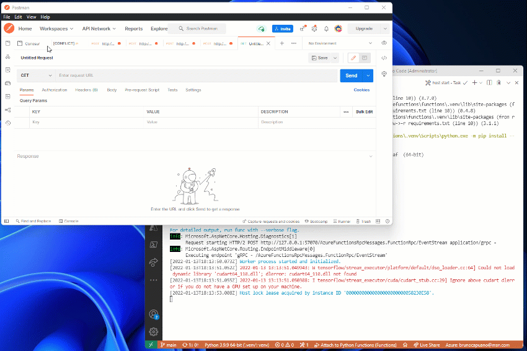Viewport: 527px width, 351px height.
Task: Add a new request tab
Action: [282, 43]
